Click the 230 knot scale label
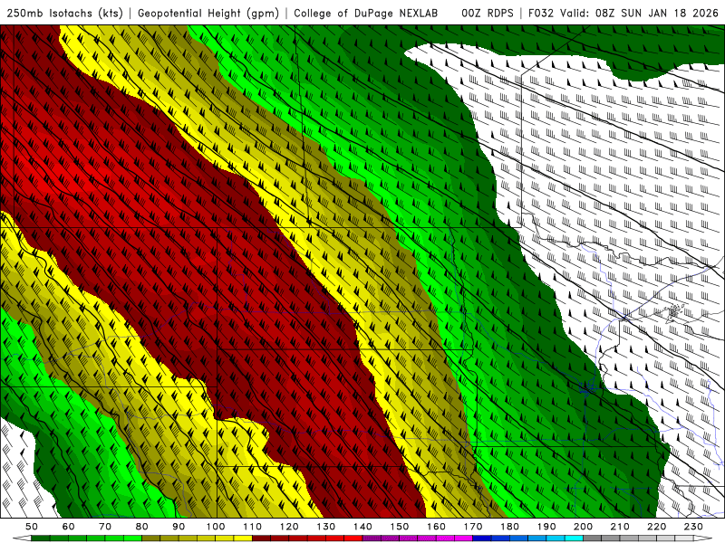Image resolution: width=725 pixels, height=543 pixels. click(693, 527)
